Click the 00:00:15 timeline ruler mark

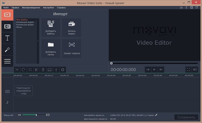(x=65, y=75)
